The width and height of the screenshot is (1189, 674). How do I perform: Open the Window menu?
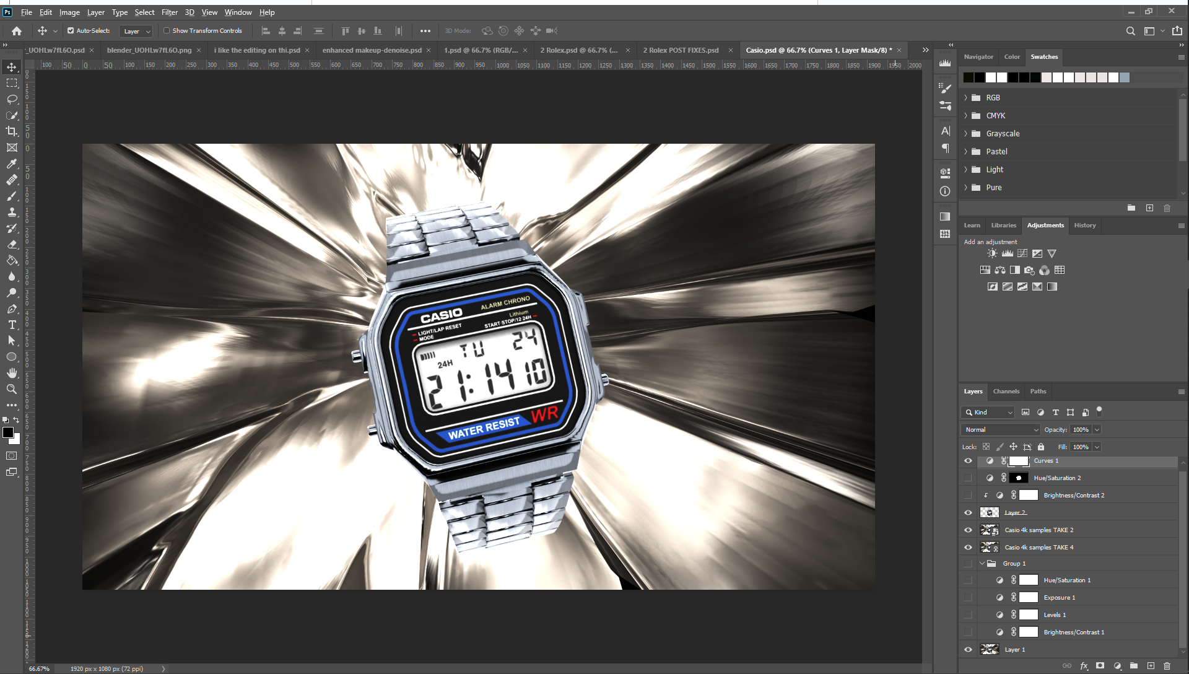click(238, 12)
